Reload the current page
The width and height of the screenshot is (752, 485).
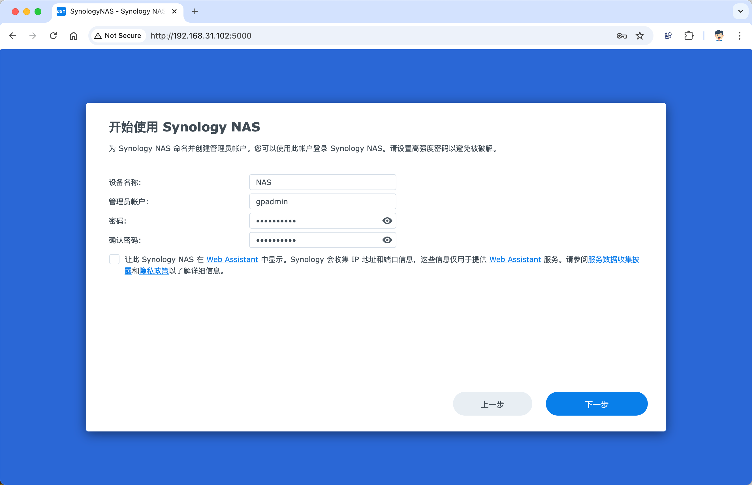pos(53,36)
